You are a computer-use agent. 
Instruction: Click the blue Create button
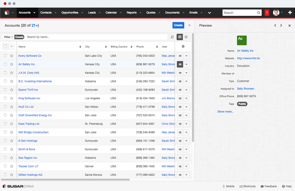coord(178,25)
